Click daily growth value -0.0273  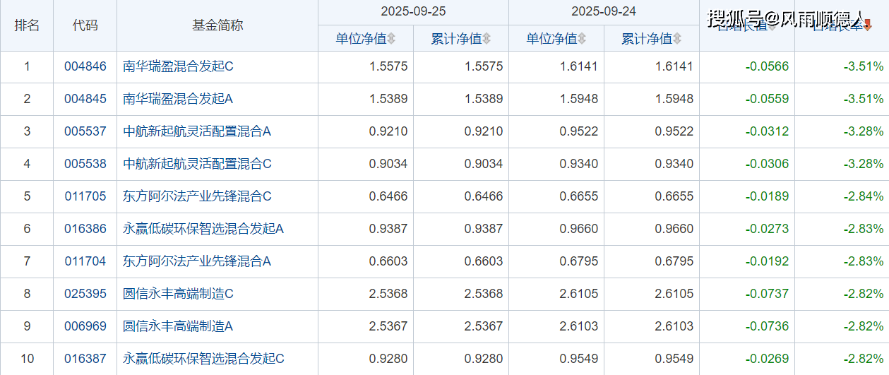coord(768,229)
